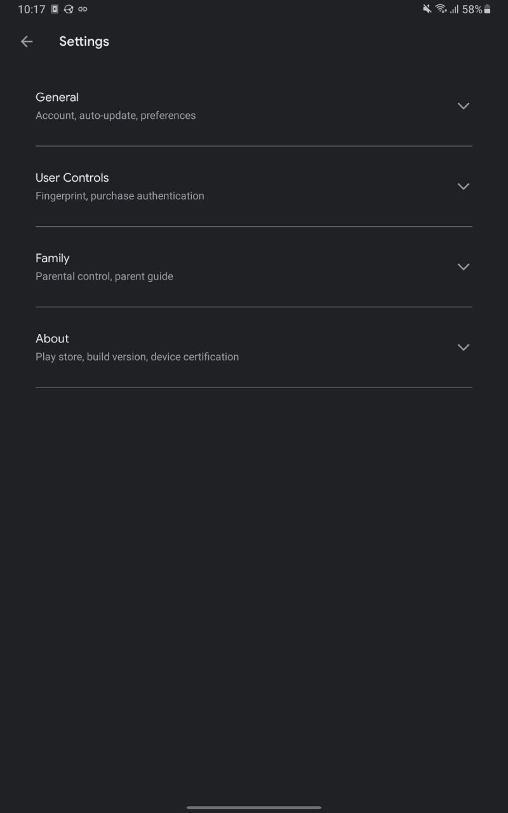Tap the link notification icon
This screenshot has height=813, width=508.
pos(83,9)
